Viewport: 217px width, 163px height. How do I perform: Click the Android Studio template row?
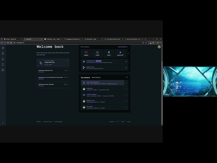coord(104,61)
